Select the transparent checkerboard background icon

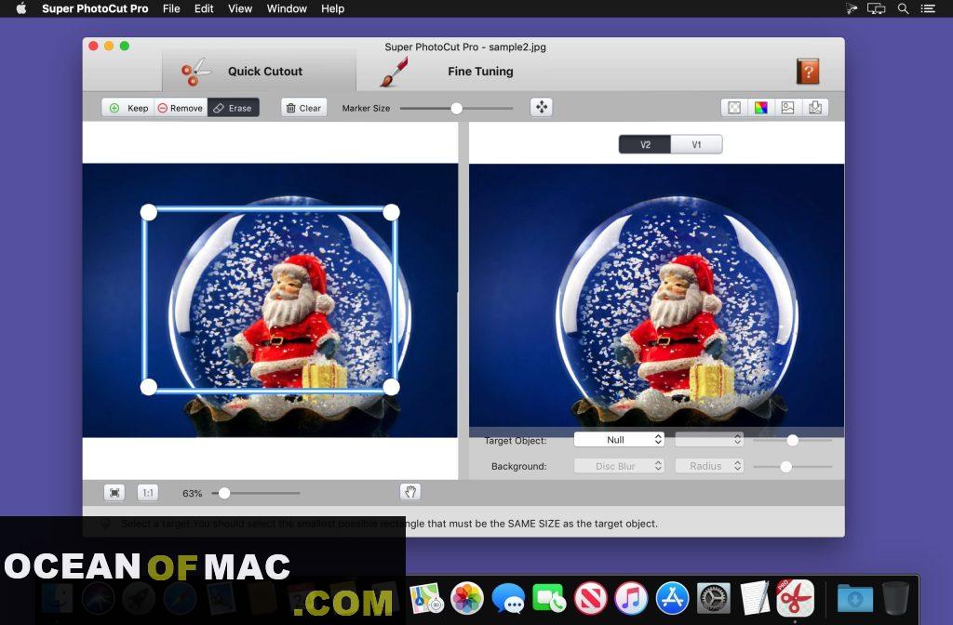coord(734,108)
